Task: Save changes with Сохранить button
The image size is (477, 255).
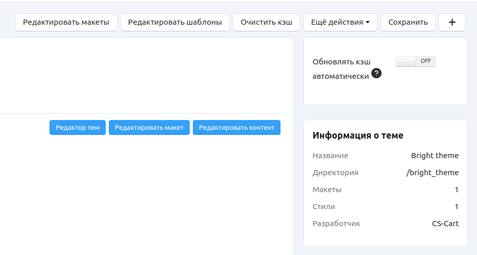Action: (x=408, y=23)
